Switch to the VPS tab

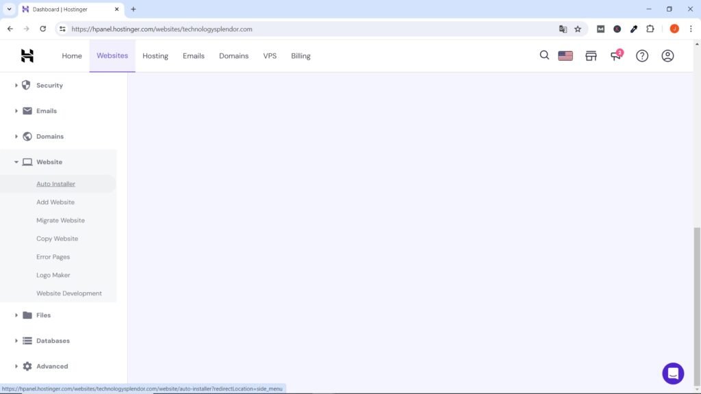(x=270, y=55)
